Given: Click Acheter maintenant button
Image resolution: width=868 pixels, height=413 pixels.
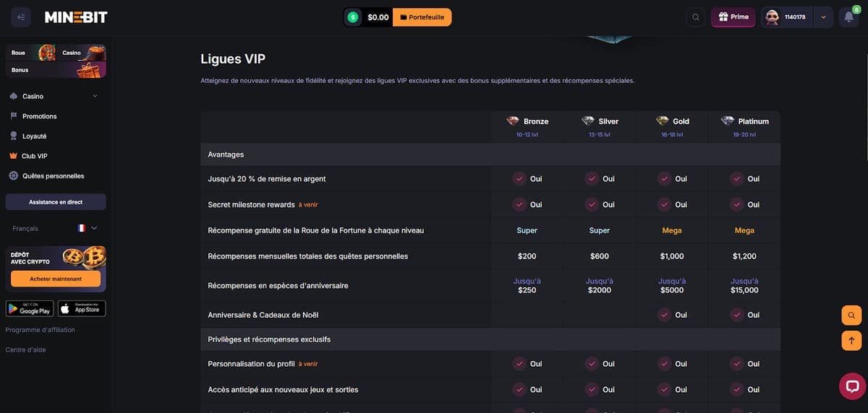Looking at the screenshot, I should pyautogui.click(x=56, y=279).
